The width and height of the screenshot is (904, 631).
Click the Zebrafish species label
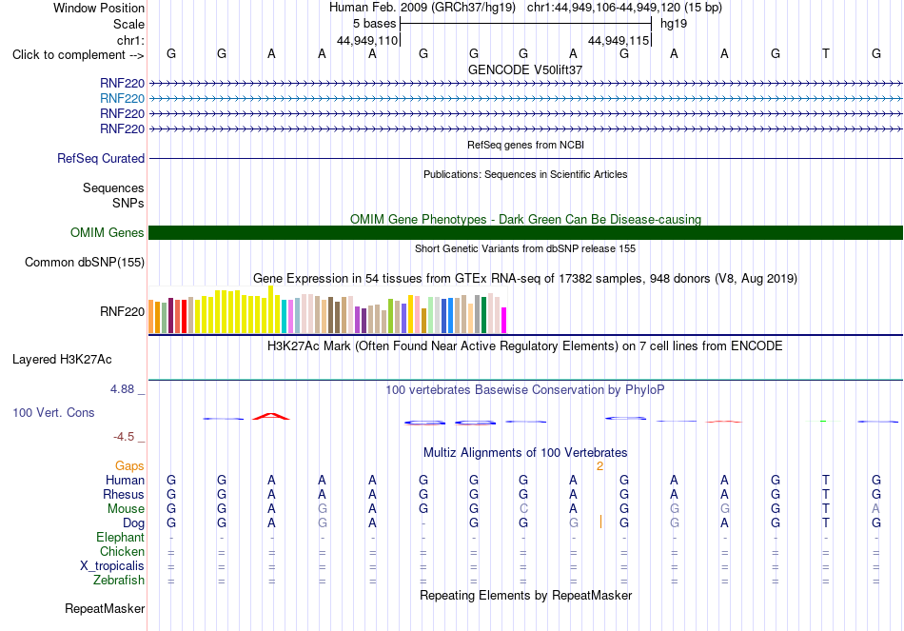click(x=119, y=581)
